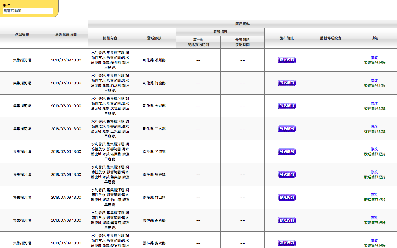This screenshot has width=397, height=248.
Task: Click the 簡訊內容 column header
Action: 110,38
